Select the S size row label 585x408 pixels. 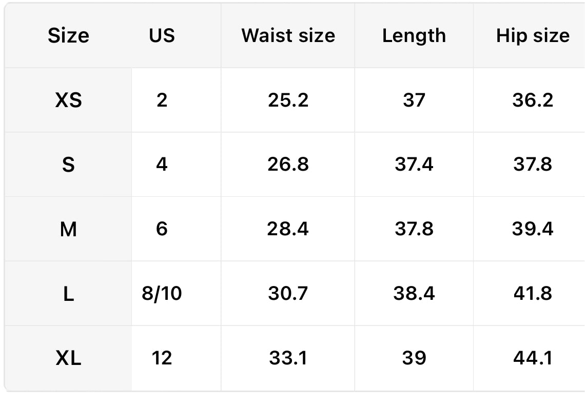click(x=68, y=165)
